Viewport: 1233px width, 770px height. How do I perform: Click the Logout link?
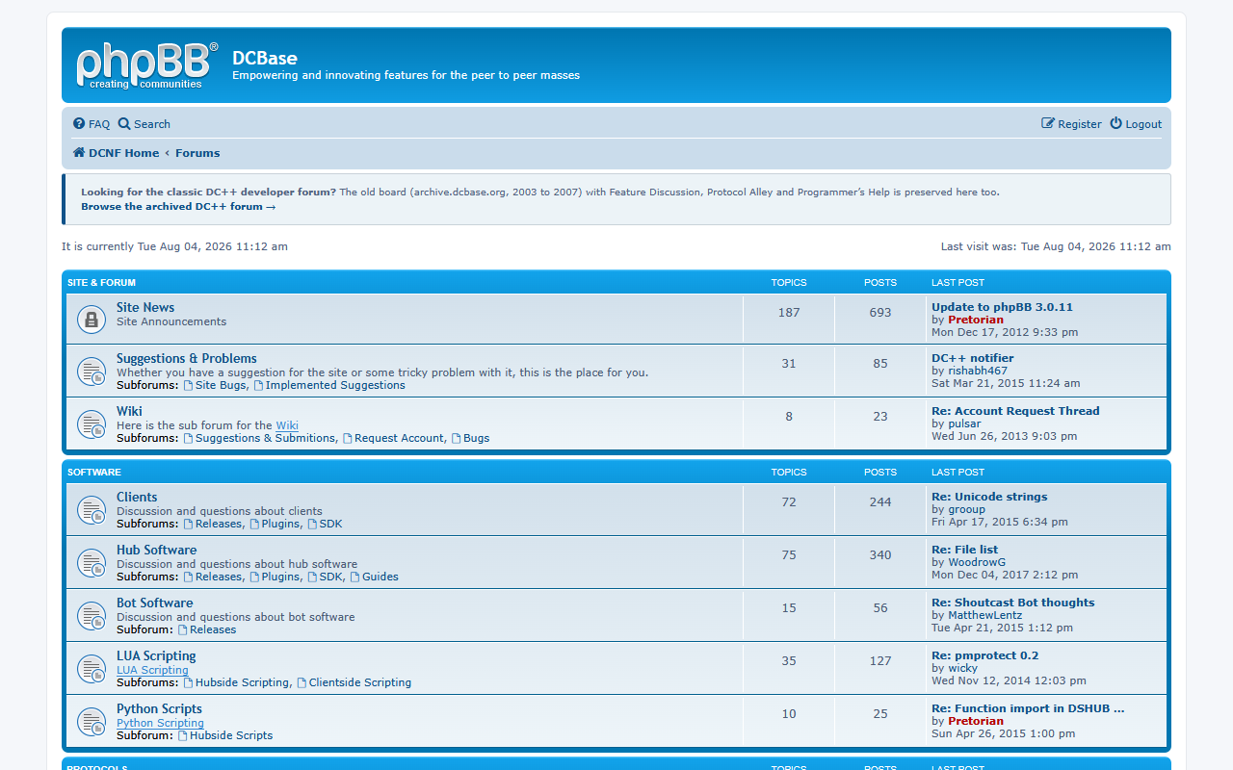point(1136,124)
